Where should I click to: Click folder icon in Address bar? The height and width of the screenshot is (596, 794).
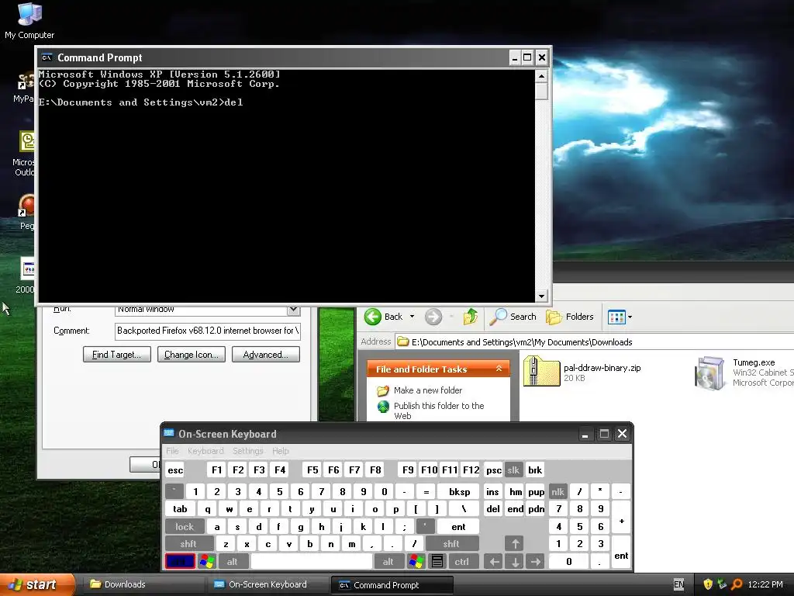pyautogui.click(x=403, y=342)
